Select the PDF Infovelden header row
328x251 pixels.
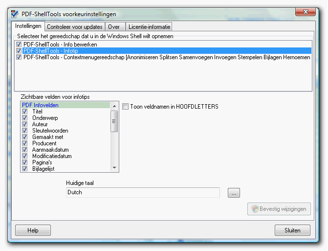pyautogui.click(x=66, y=105)
